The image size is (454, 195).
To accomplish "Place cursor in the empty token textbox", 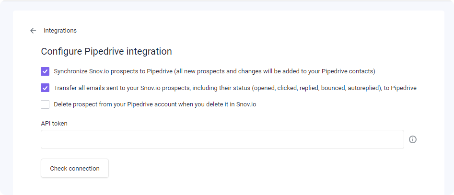I will (222, 139).
